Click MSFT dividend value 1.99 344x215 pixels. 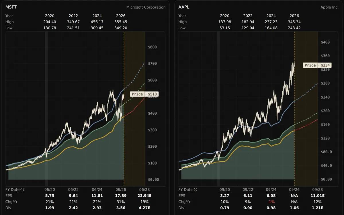tap(50, 208)
